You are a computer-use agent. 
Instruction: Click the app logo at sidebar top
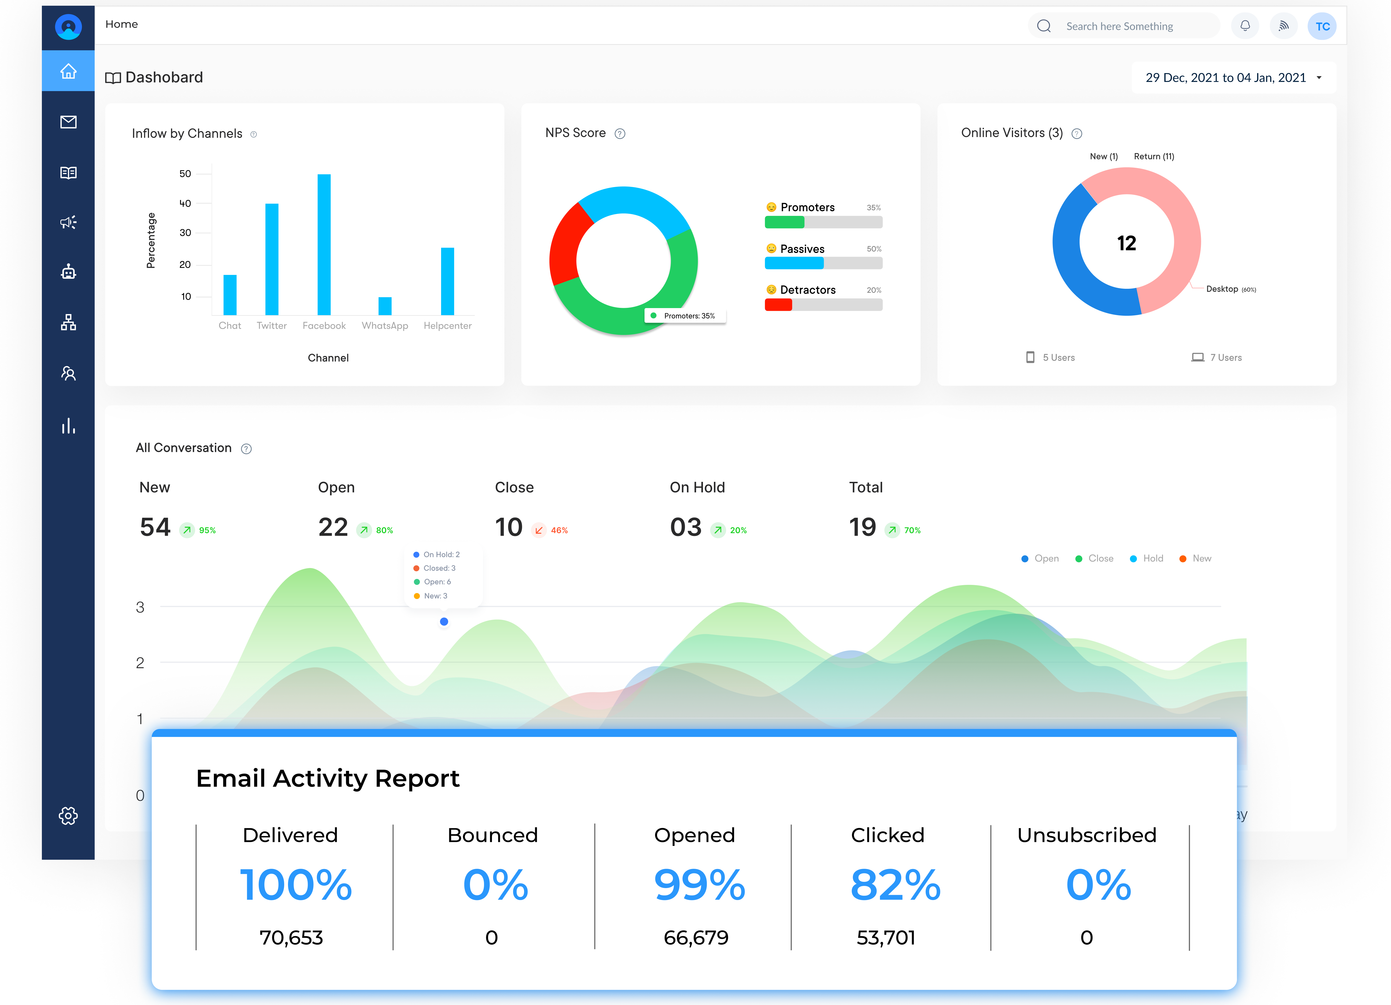[x=68, y=27]
